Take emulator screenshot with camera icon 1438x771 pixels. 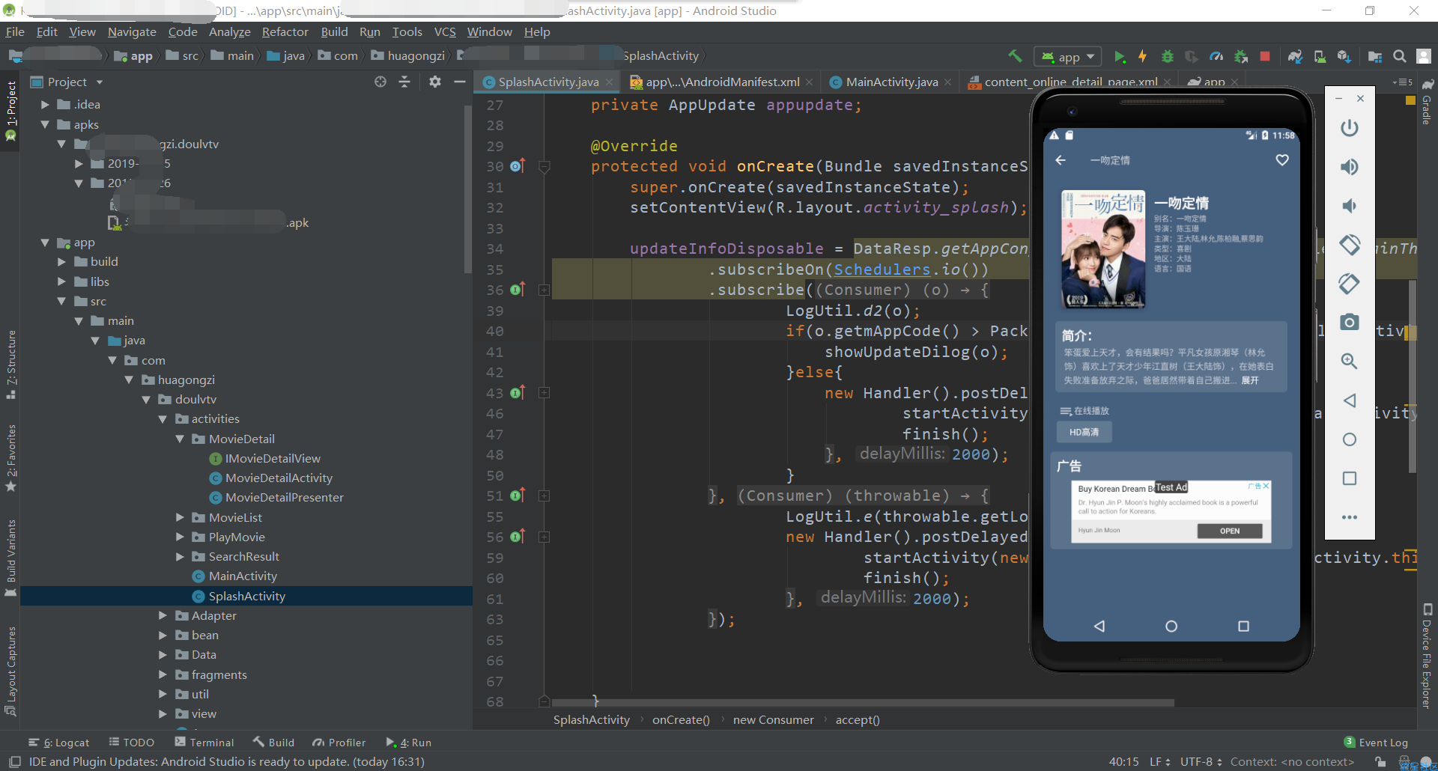1350,322
